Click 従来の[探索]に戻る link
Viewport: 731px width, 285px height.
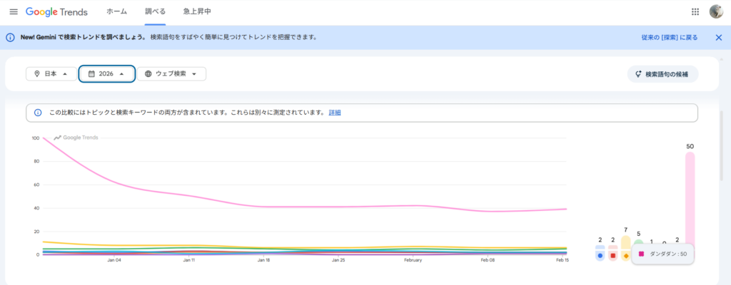(669, 37)
